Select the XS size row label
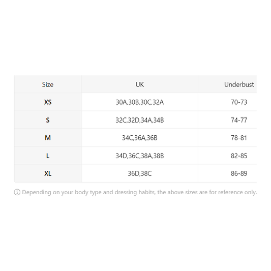 48,102
